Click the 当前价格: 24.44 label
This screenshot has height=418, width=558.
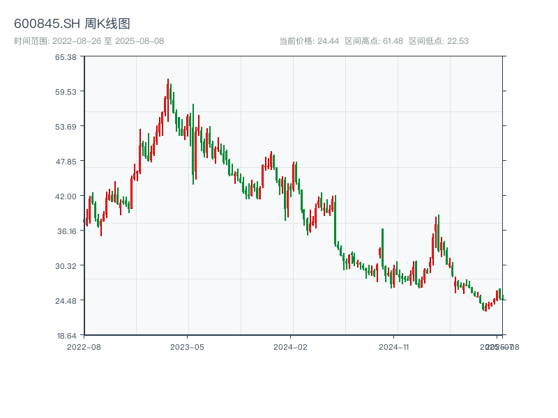309,41
